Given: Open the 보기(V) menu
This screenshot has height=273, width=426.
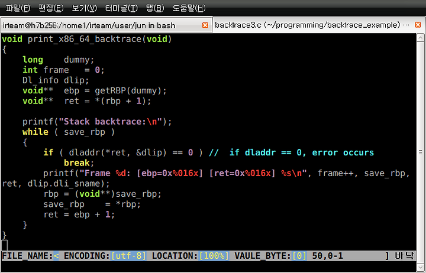Looking at the screenshot, I should click(x=84, y=8).
